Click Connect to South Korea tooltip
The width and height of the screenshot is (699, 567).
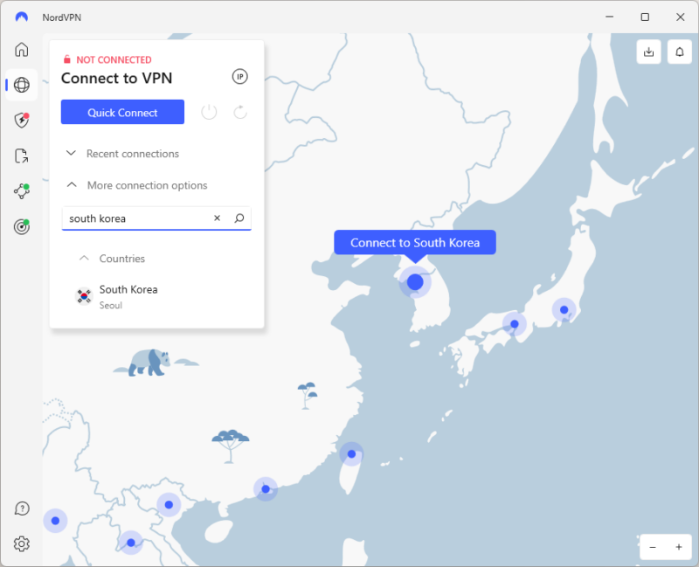coord(414,243)
